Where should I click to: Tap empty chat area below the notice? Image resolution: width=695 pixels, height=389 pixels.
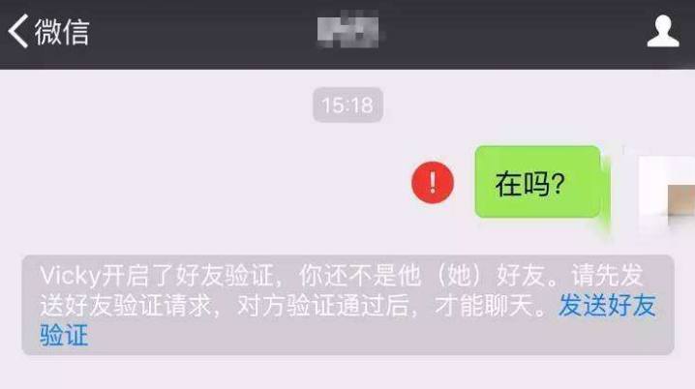(x=347, y=373)
